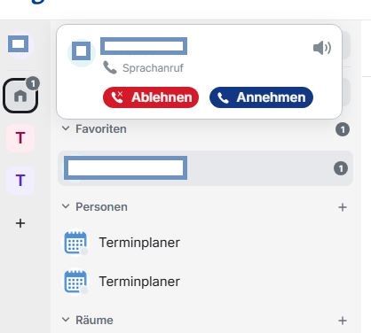Select the pink T space
Viewport: 371px width, 333px height.
(x=20, y=138)
